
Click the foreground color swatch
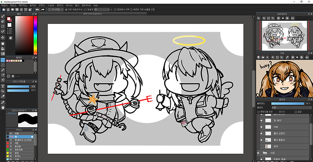(9, 19)
